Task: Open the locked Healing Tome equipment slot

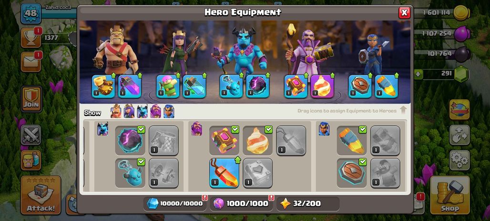Action: point(257,173)
